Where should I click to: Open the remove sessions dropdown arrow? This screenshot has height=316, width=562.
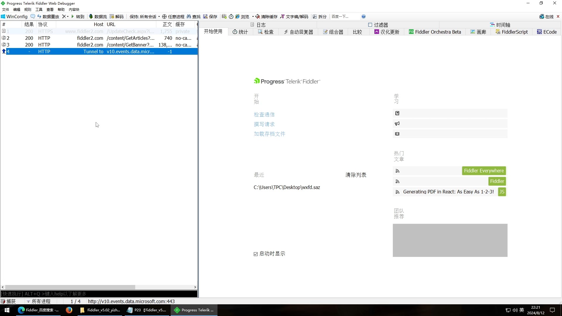(68, 17)
